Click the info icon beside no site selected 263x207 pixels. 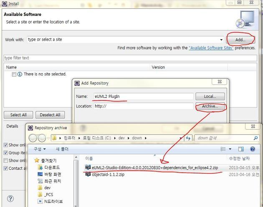tap(20, 74)
